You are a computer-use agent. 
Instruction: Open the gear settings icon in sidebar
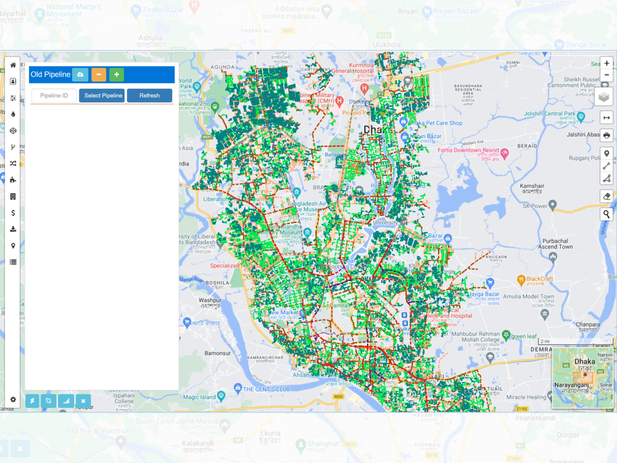(x=13, y=399)
